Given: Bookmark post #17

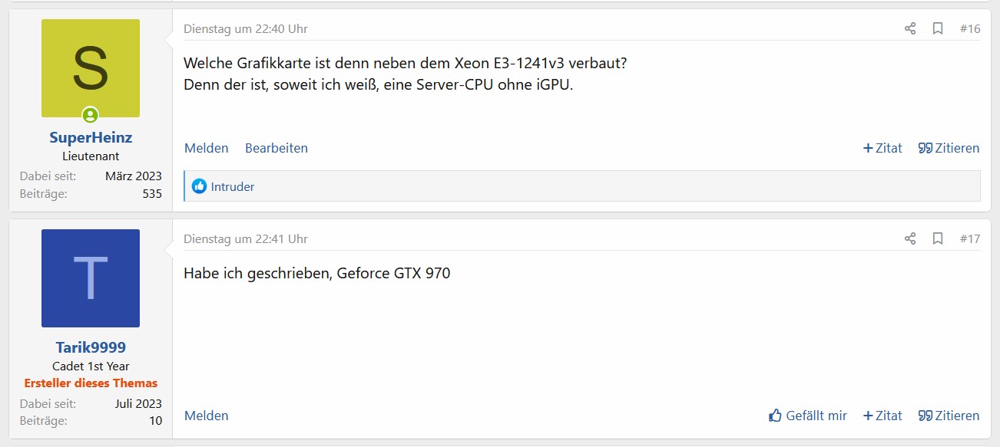Looking at the screenshot, I should point(938,239).
